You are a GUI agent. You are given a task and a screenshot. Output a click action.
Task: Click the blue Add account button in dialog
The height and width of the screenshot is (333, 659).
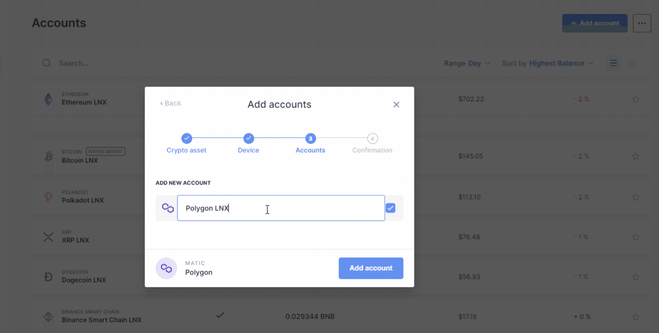tap(370, 268)
